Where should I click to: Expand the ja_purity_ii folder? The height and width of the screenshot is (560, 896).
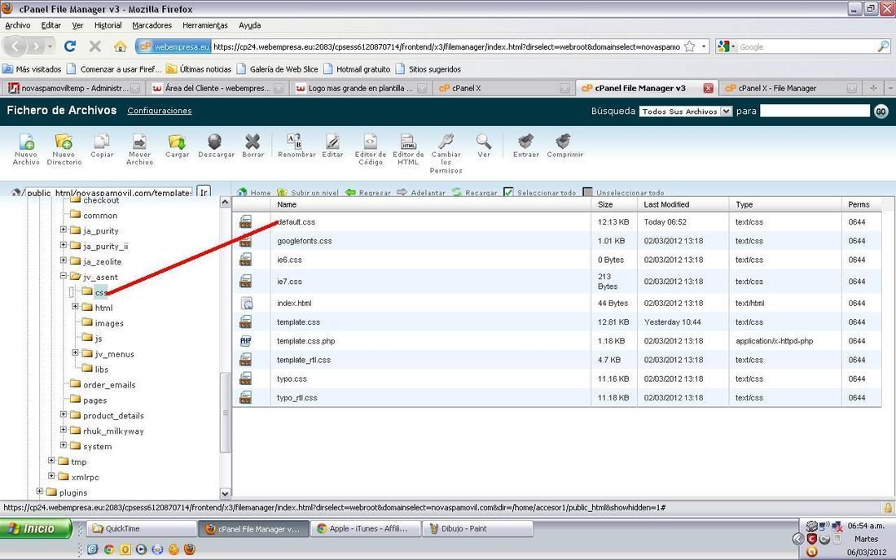[64, 245]
